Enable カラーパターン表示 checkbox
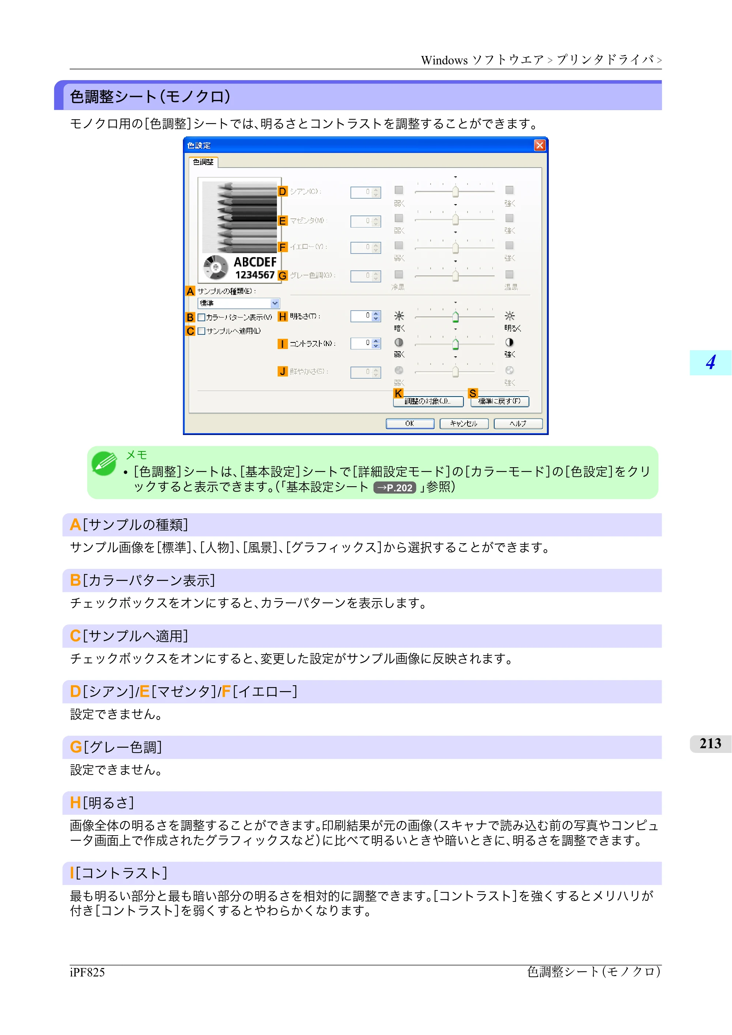The height and width of the screenshot is (1035, 732). (x=202, y=317)
